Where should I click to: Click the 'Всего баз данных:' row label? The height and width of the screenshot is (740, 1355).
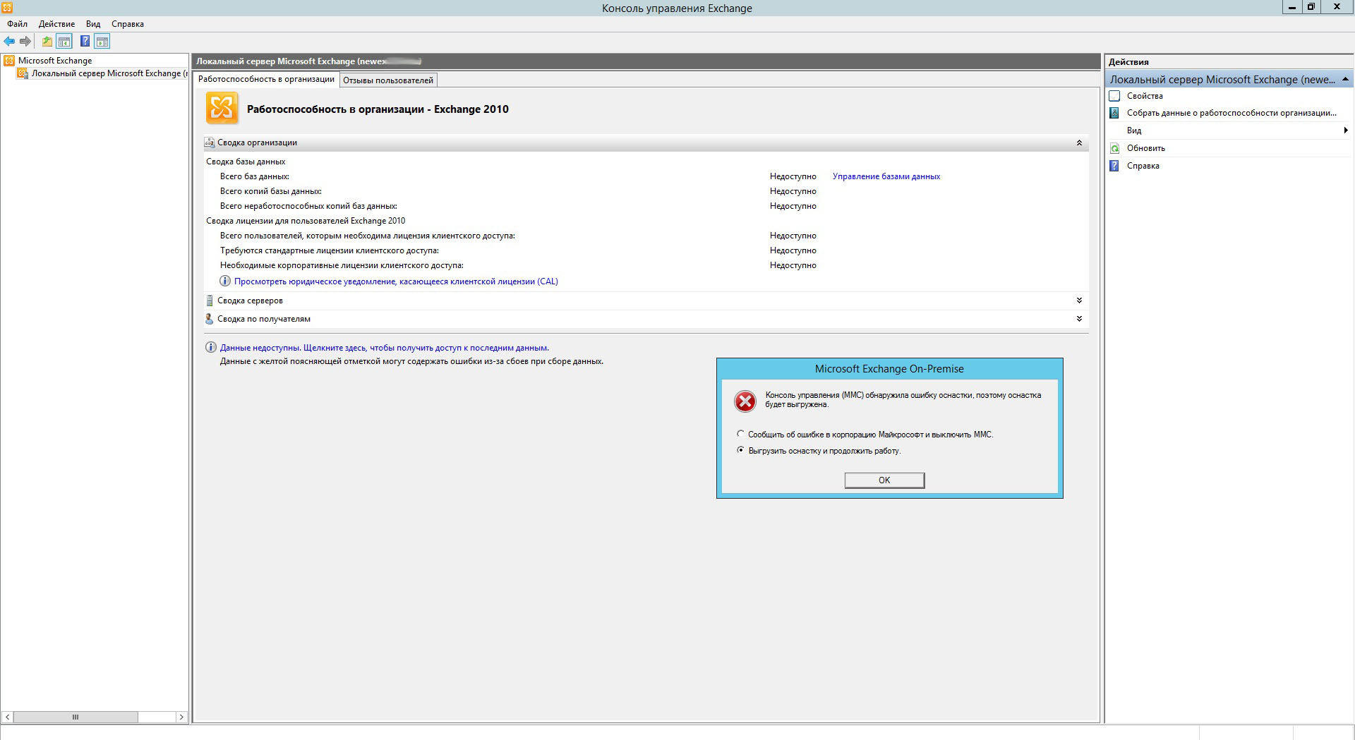(x=255, y=176)
